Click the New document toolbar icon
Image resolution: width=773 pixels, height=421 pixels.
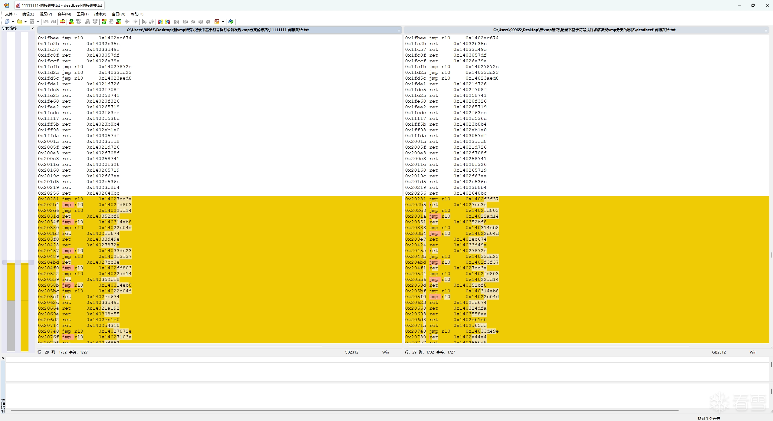[7, 21]
